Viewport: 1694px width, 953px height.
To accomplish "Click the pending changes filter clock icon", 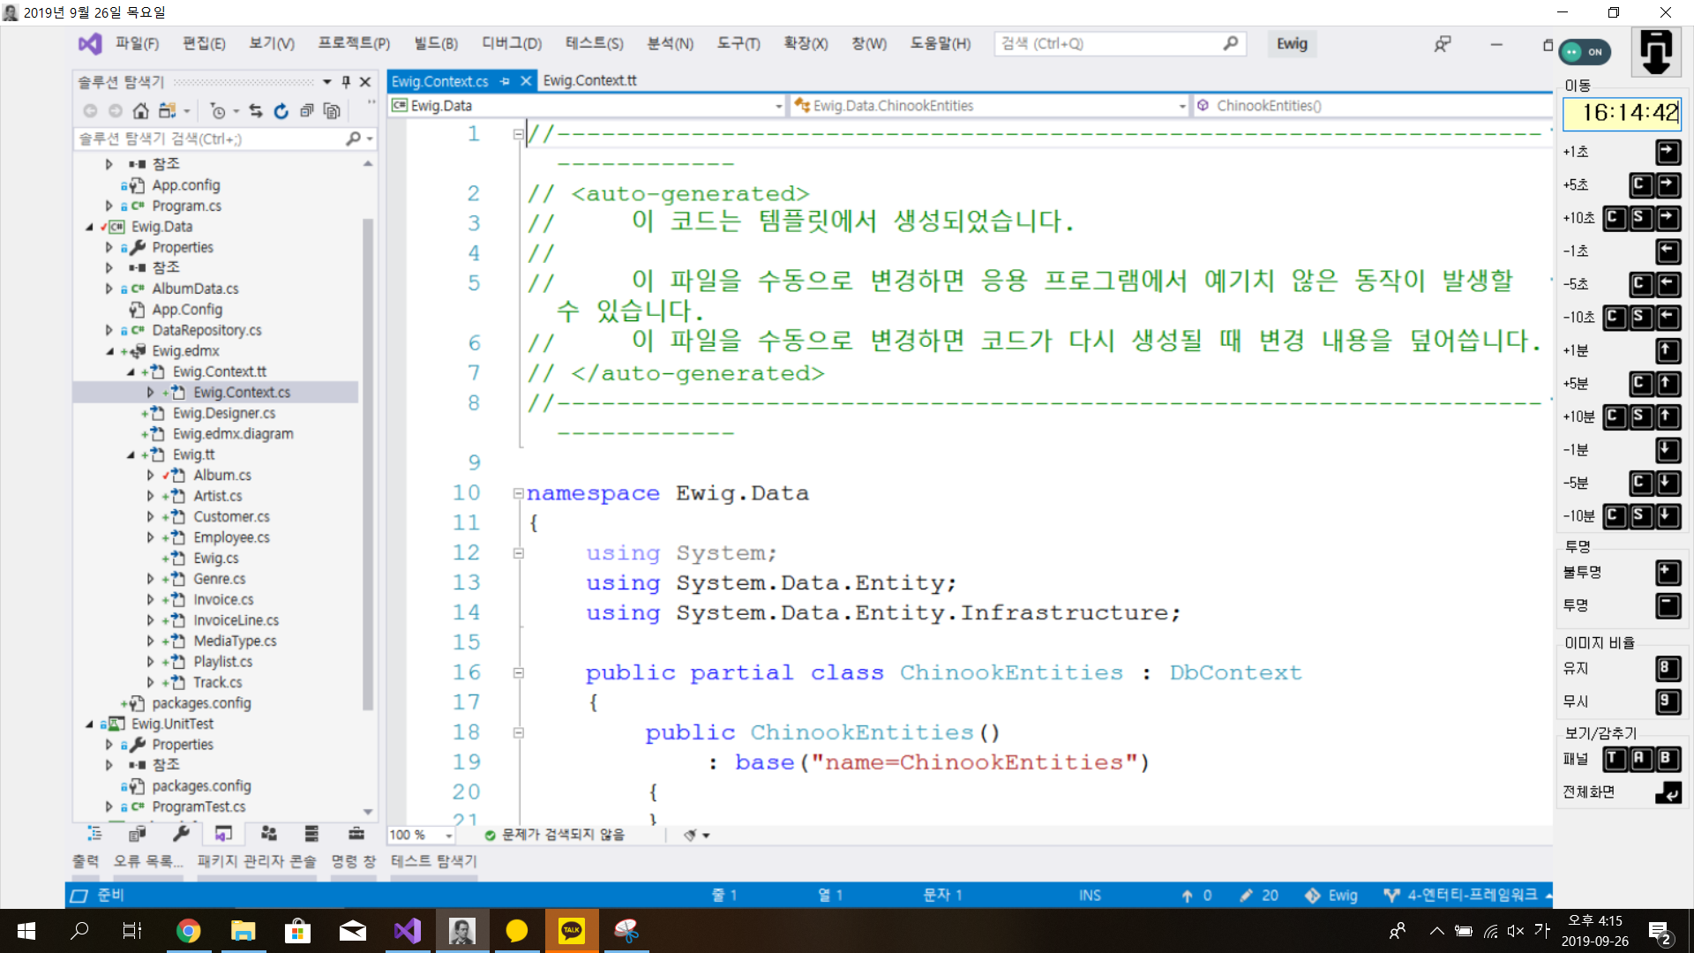I will [217, 111].
